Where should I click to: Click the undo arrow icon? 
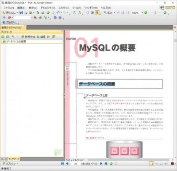pos(58,13)
